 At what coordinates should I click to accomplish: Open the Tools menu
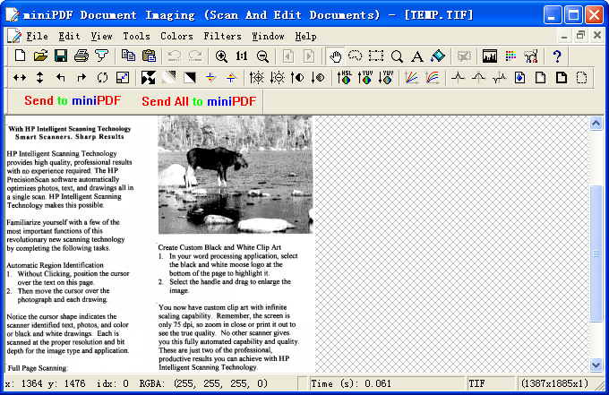(136, 36)
